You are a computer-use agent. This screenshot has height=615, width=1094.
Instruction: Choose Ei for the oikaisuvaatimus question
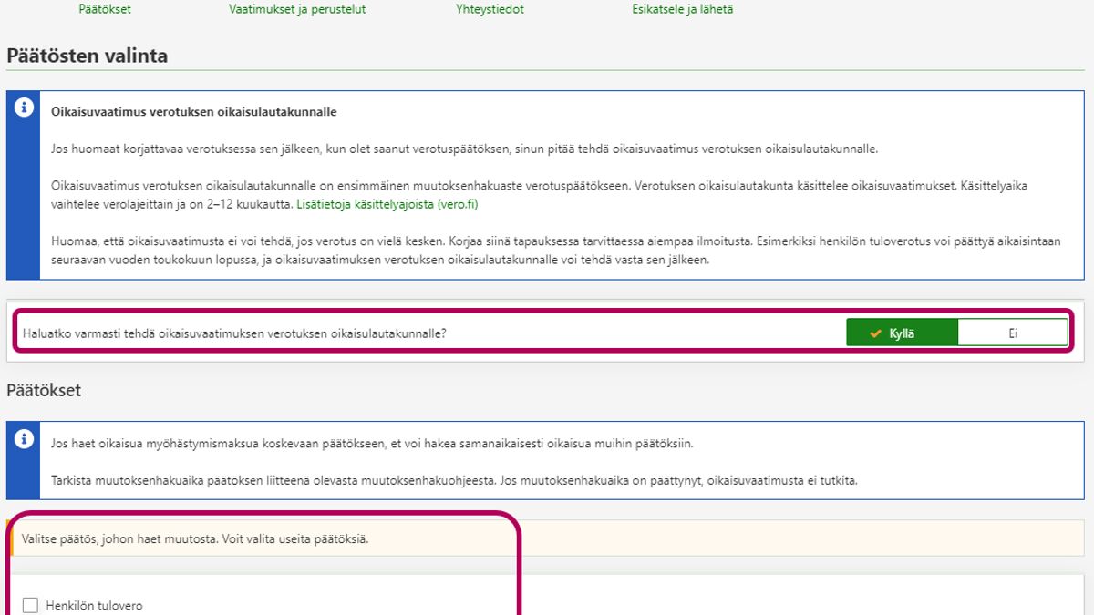click(x=1012, y=333)
